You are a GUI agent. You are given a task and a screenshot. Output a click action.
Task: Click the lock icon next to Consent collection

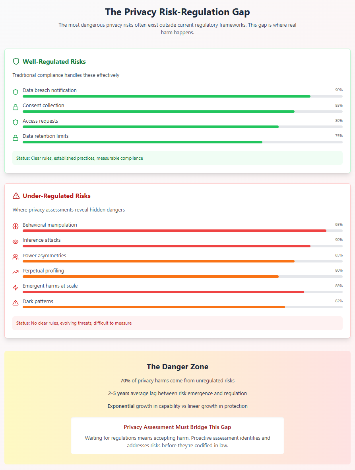(x=16, y=107)
